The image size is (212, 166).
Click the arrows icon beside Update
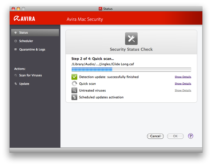click(x=16, y=84)
